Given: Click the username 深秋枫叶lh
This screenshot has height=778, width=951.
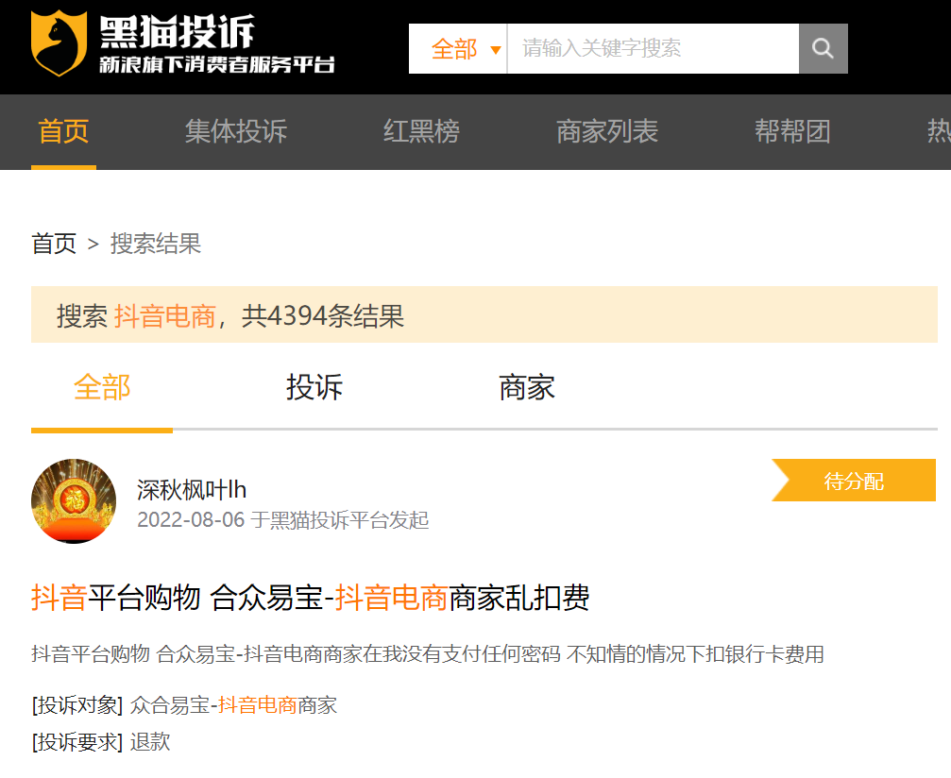Looking at the screenshot, I should [x=192, y=490].
